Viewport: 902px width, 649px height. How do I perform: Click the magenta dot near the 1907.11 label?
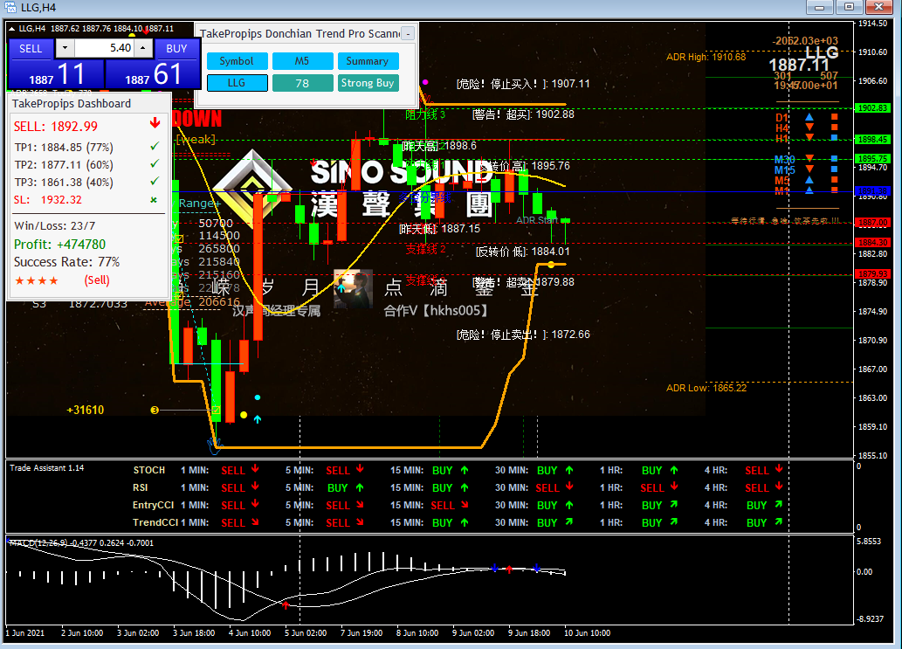click(425, 82)
